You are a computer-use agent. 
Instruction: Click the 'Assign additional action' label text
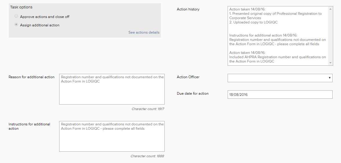[x=40, y=25]
